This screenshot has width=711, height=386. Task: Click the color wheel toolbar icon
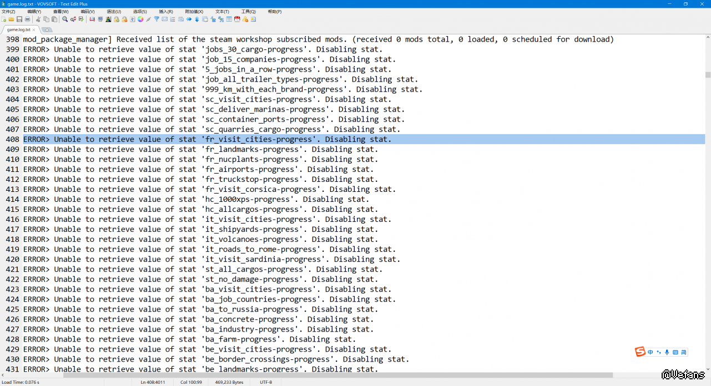[140, 19]
